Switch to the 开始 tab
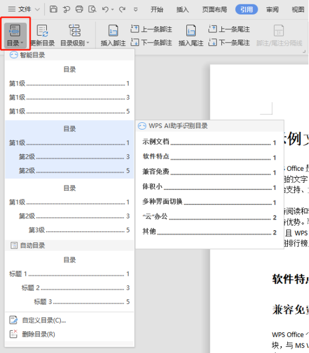This screenshot has width=309, height=353. [157, 9]
